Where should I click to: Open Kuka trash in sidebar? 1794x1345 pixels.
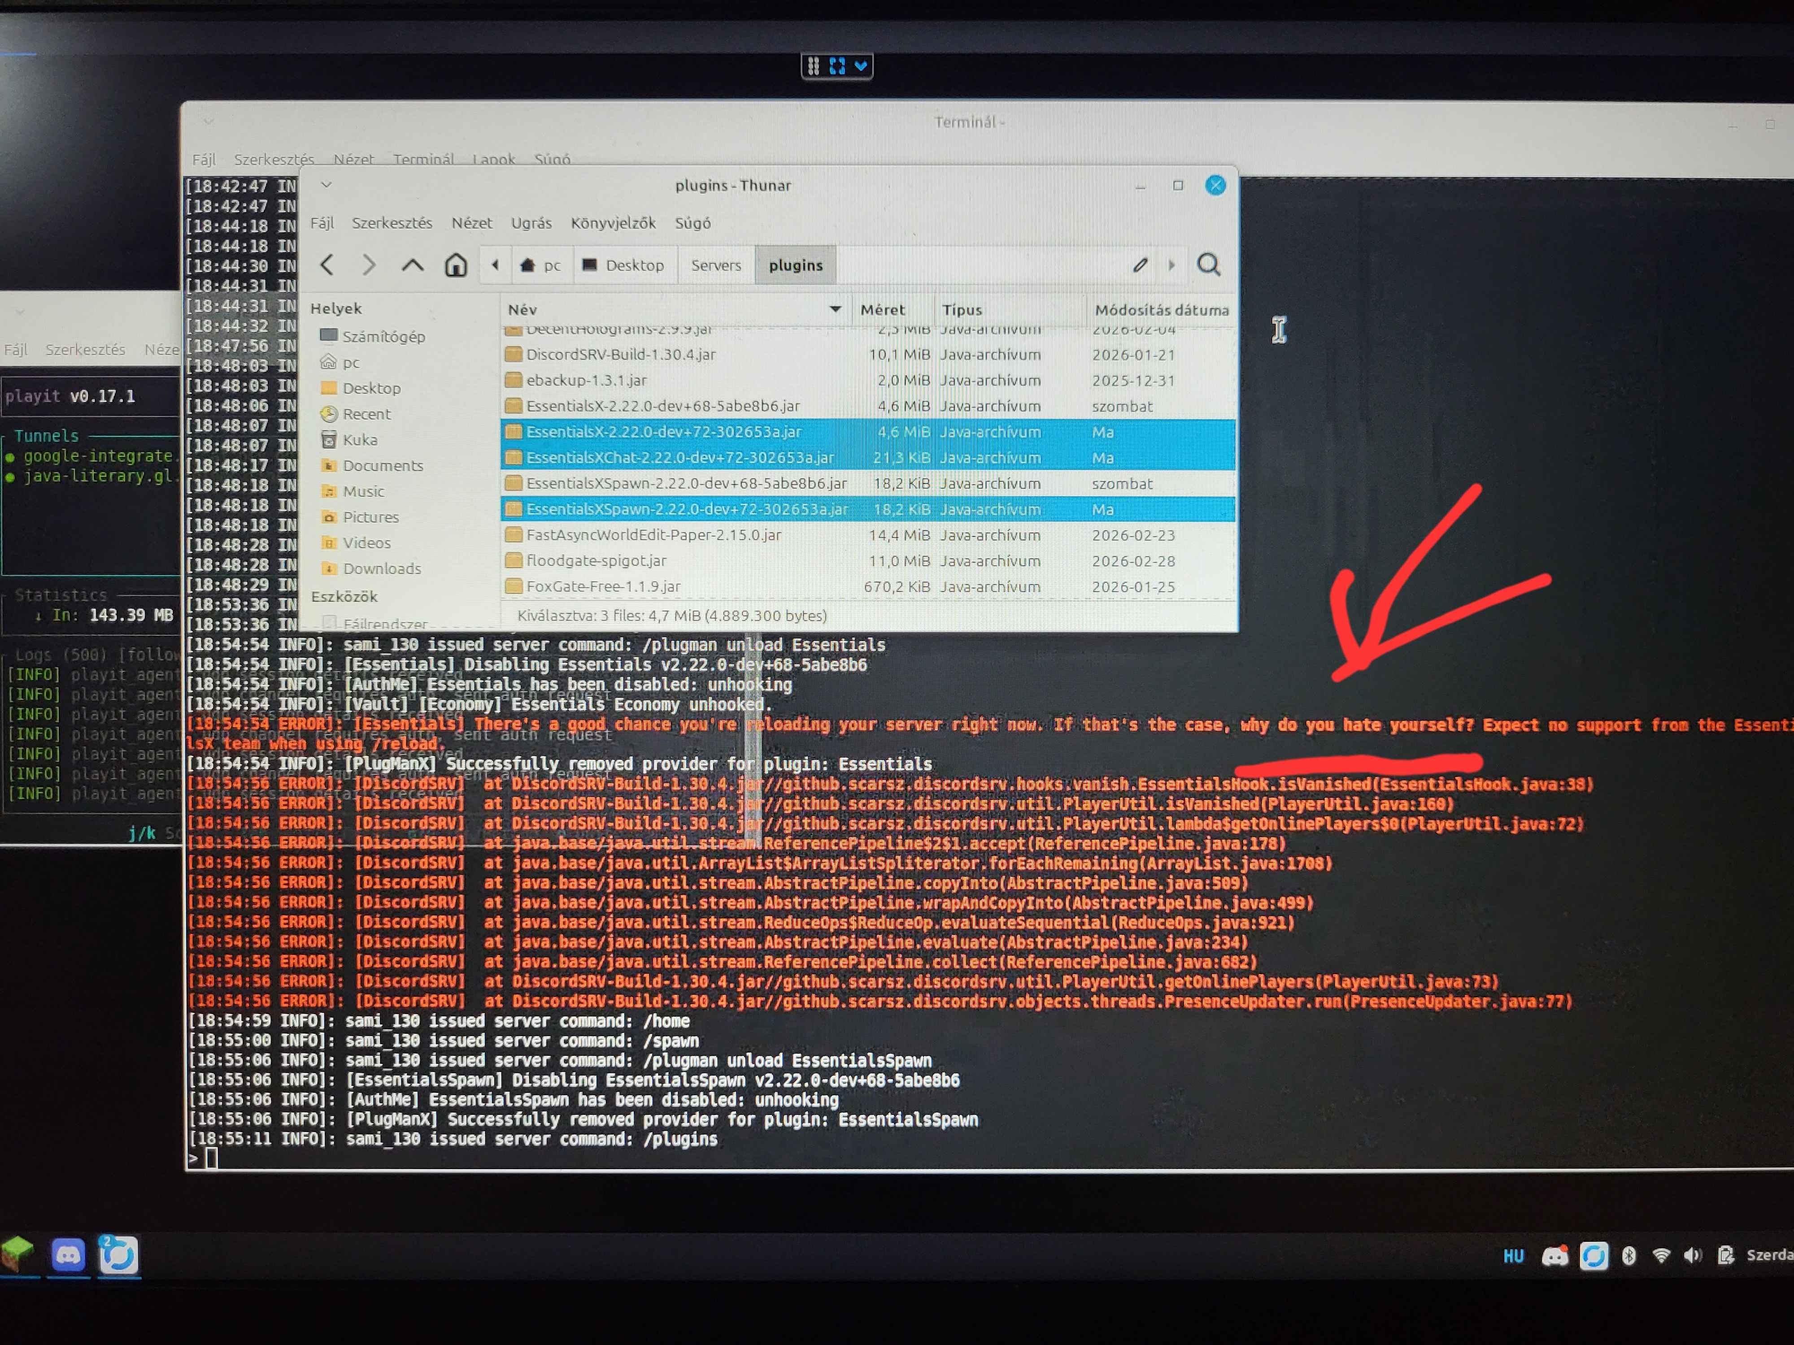click(349, 440)
